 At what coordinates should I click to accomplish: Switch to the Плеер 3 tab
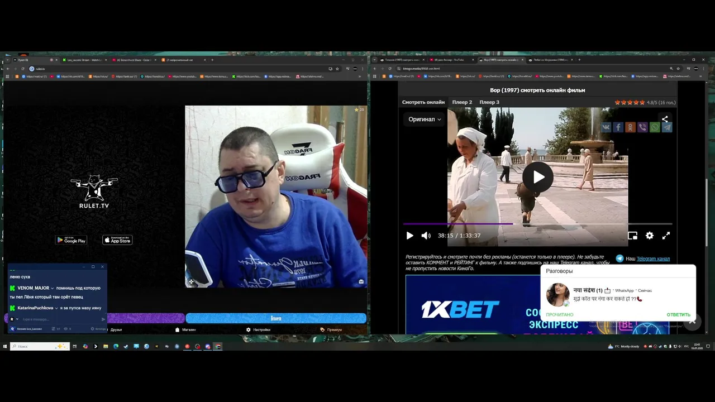(489, 102)
